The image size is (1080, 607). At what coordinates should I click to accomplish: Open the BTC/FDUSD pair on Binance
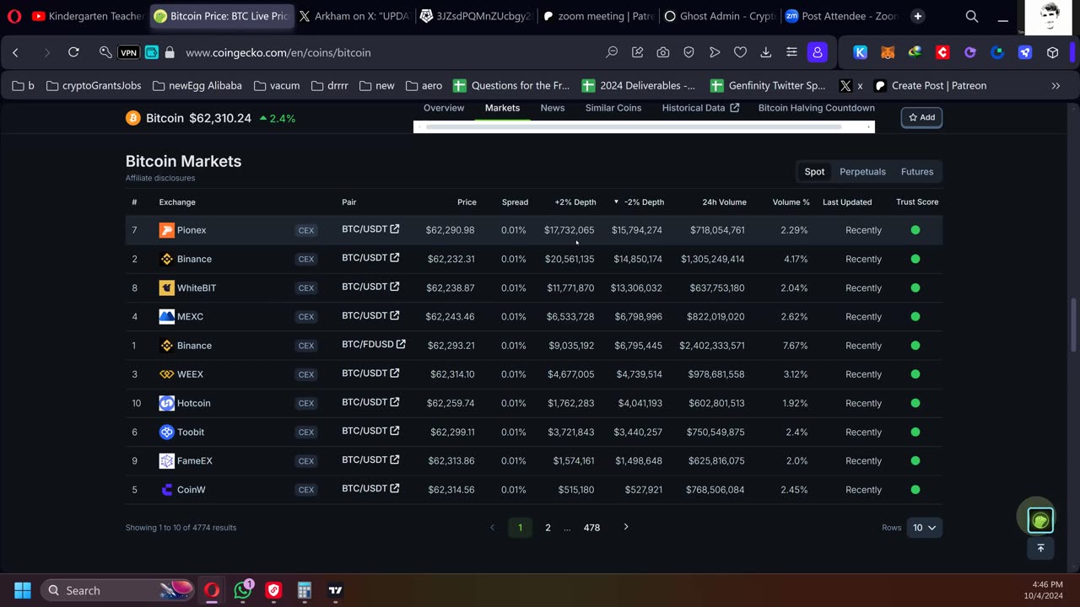pos(374,344)
